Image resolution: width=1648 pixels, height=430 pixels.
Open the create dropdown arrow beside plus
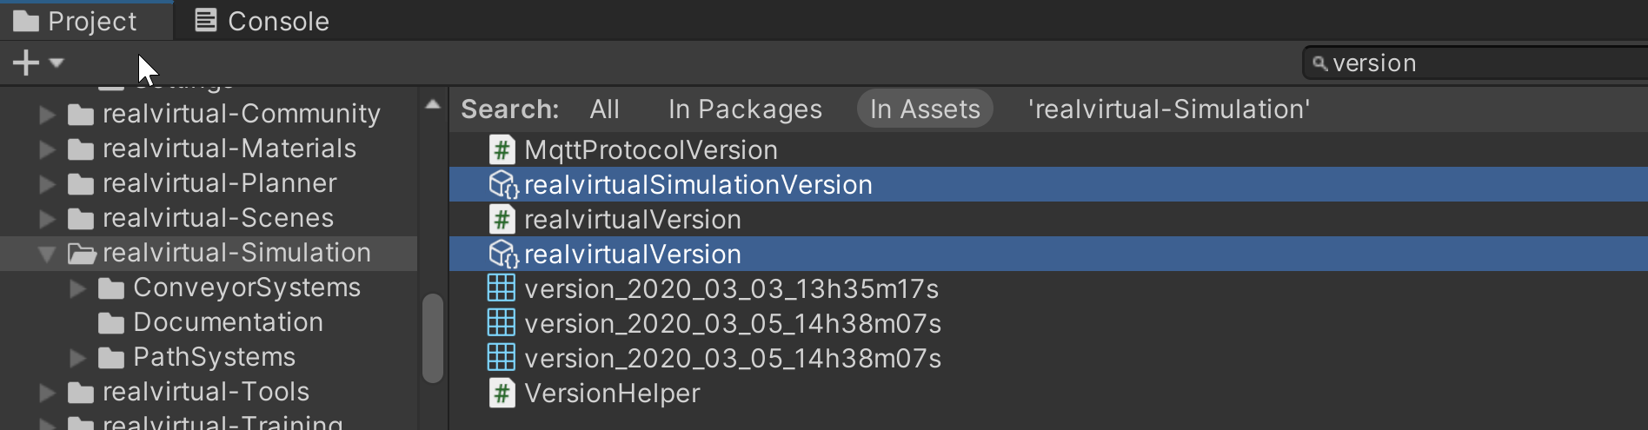pos(57,63)
